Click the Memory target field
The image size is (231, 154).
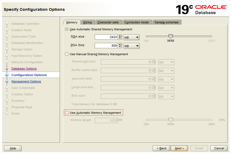click(x=106, y=120)
